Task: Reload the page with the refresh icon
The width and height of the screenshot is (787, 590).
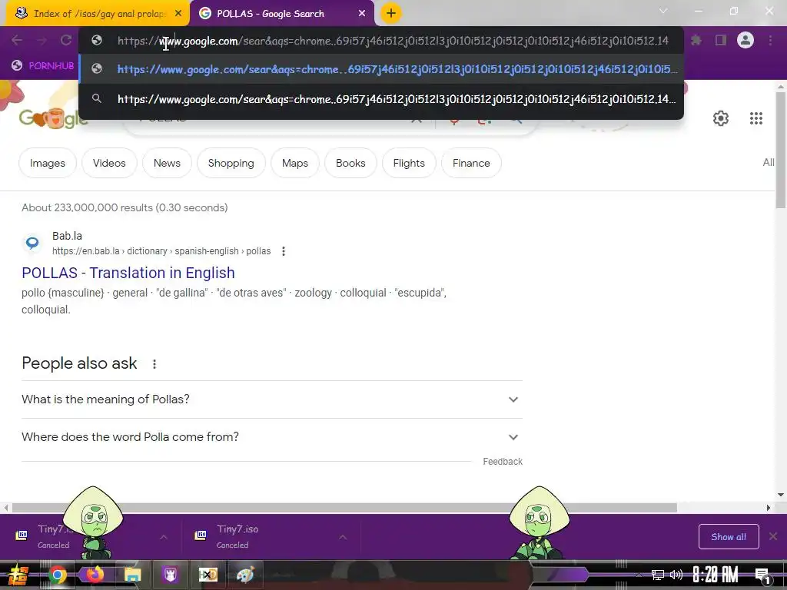Action: (x=66, y=40)
